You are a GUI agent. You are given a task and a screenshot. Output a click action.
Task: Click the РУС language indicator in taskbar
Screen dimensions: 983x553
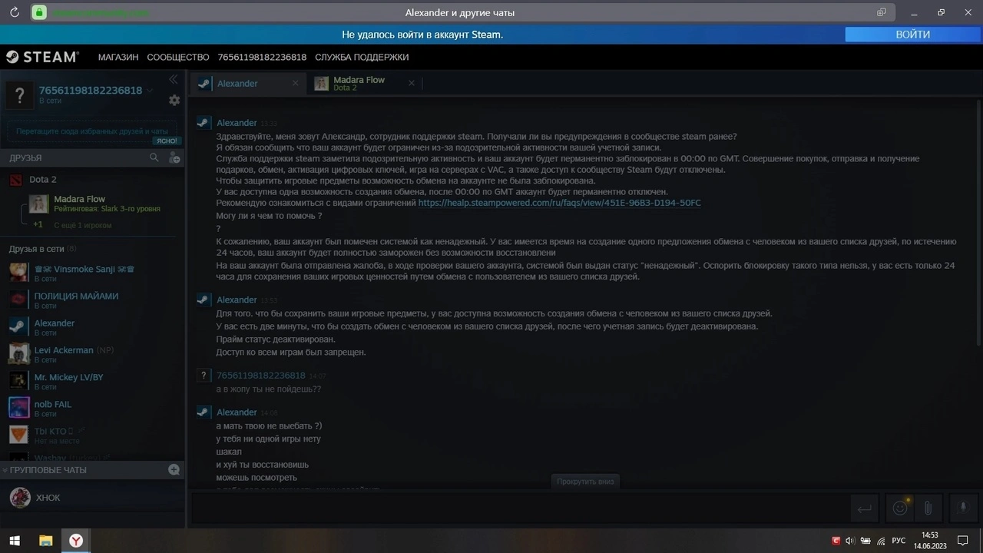[x=899, y=541]
